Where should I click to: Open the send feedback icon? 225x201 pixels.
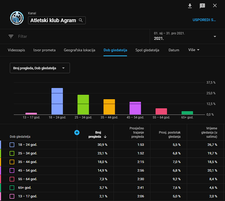[202, 6]
